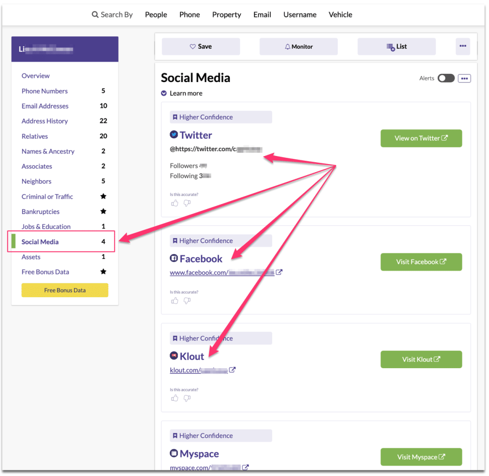Screen dimensions: 489x476
Task: Click the Facebook Higher Confidence badge
Action: (x=221, y=241)
